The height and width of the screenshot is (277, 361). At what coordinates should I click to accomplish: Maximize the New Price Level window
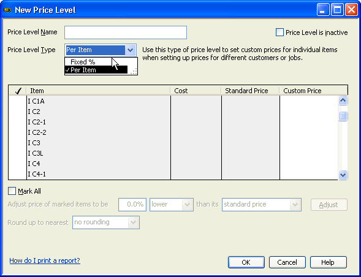tap(337, 10)
